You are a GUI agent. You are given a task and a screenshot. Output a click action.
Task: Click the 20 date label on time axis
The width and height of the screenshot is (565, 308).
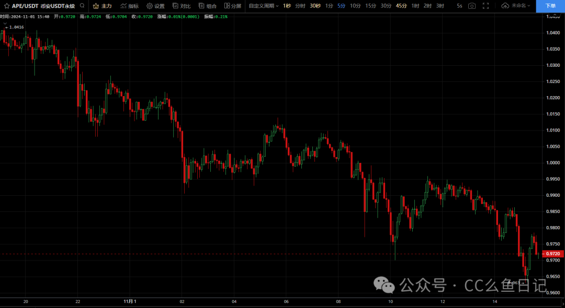coord(26,301)
